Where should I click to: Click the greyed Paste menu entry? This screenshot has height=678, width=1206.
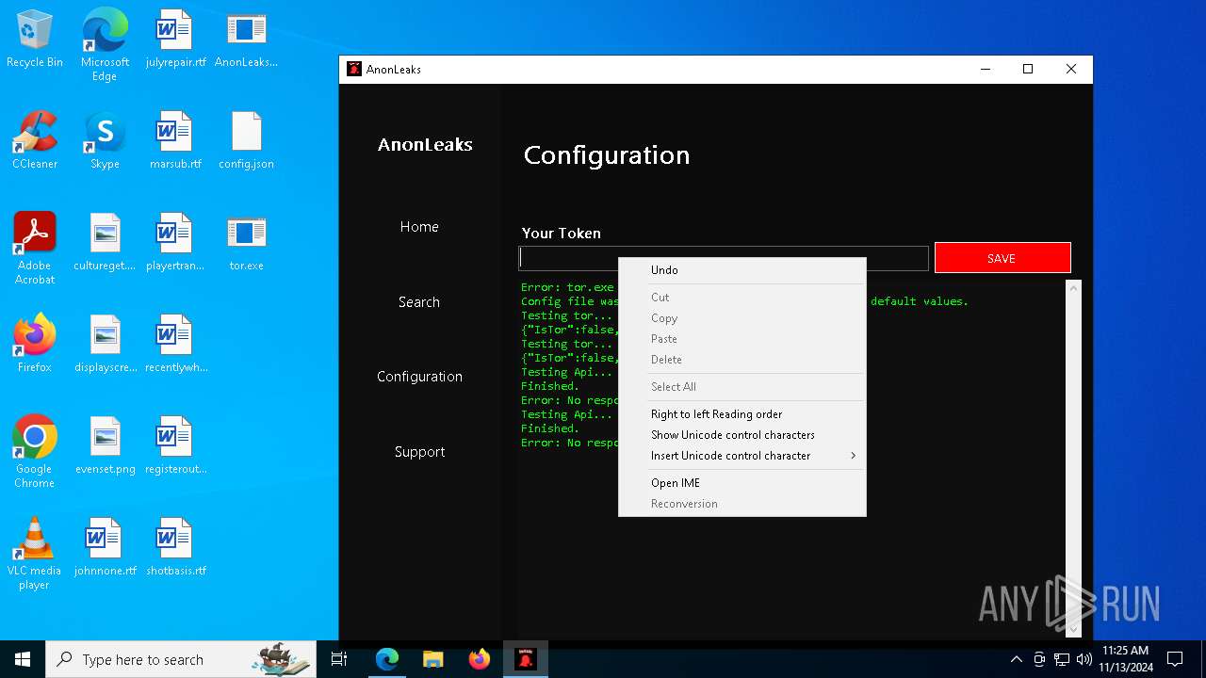(x=742, y=339)
